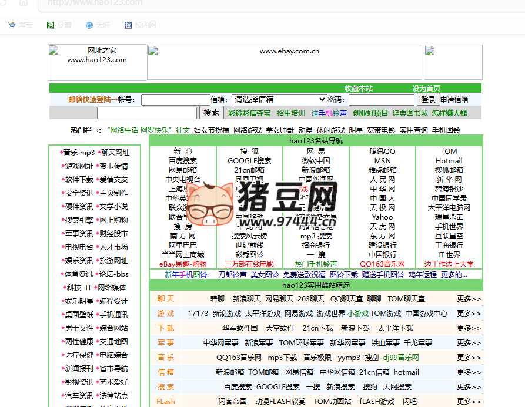Focus the 密码 password field
This screenshot has width=525, height=407.
click(x=381, y=100)
